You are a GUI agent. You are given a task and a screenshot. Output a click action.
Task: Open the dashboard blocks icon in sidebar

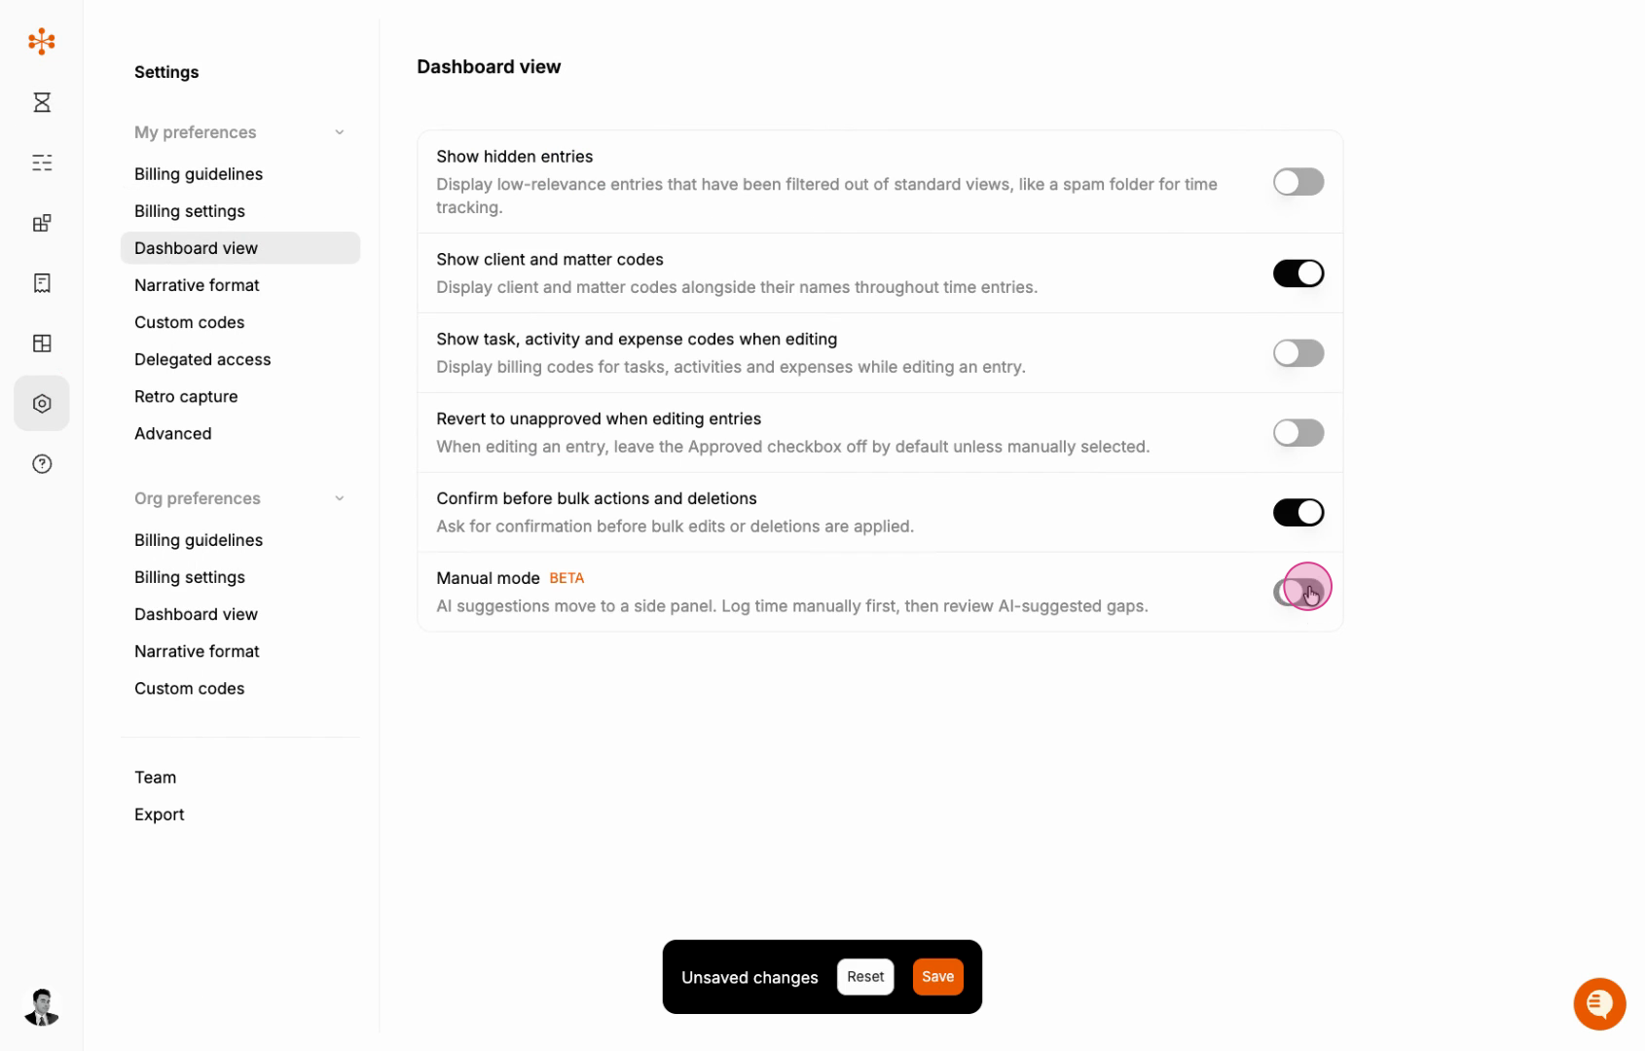42,223
